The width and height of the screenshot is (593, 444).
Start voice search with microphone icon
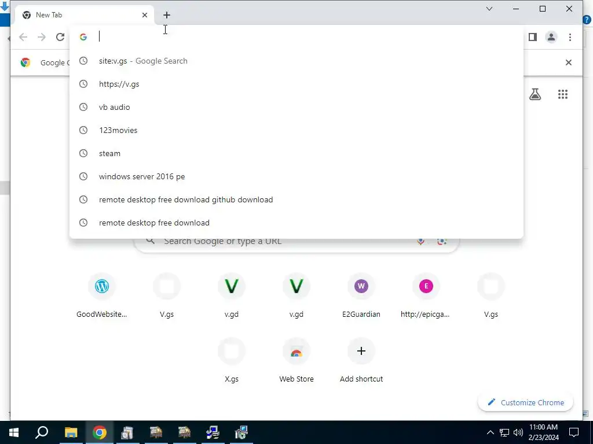coord(420,242)
